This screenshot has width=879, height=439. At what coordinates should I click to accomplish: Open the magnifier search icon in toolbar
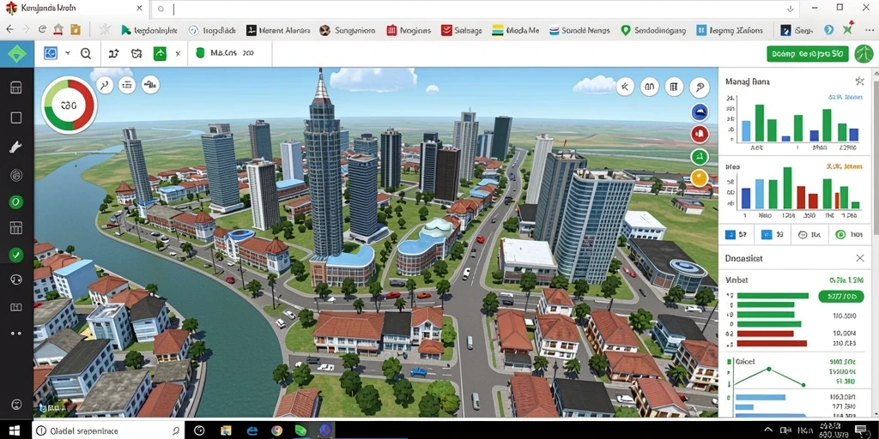(86, 54)
